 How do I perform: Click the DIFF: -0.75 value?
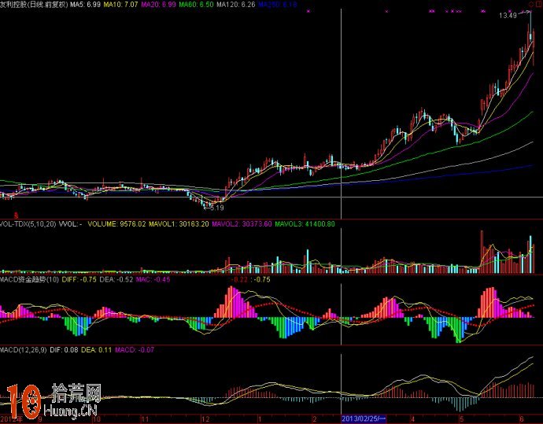[x=79, y=280]
